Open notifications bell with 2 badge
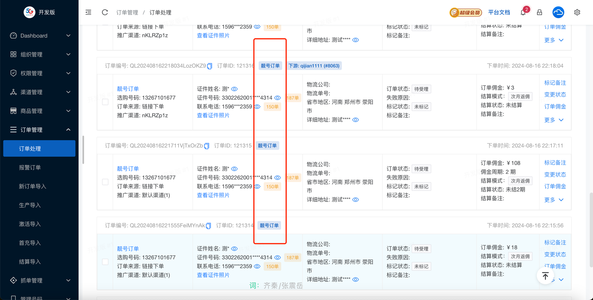Image resolution: width=593 pixels, height=300 pixels. (523, 12)
